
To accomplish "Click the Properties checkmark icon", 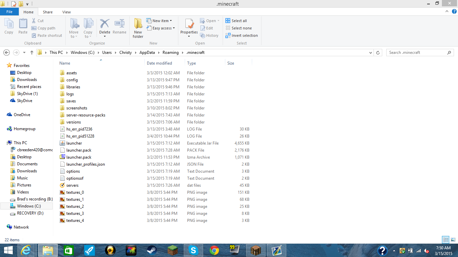I will click(189, 24).
